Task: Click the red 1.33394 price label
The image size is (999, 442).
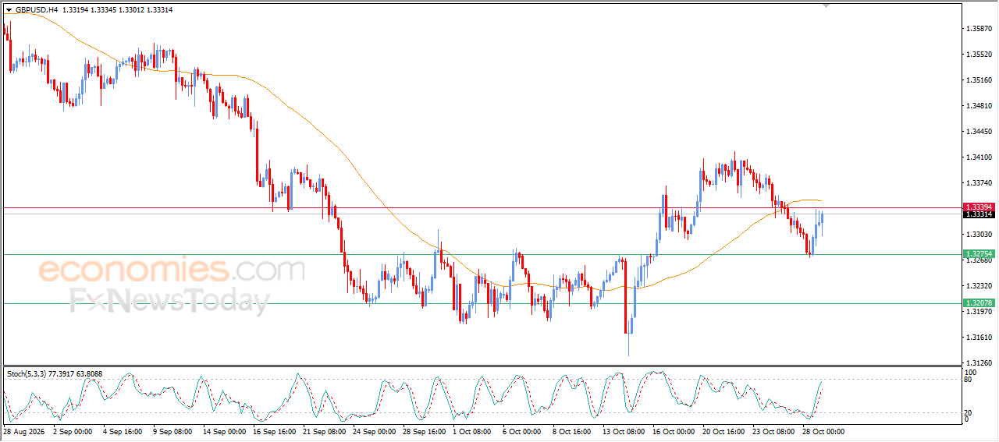Action: pos(979,207)
